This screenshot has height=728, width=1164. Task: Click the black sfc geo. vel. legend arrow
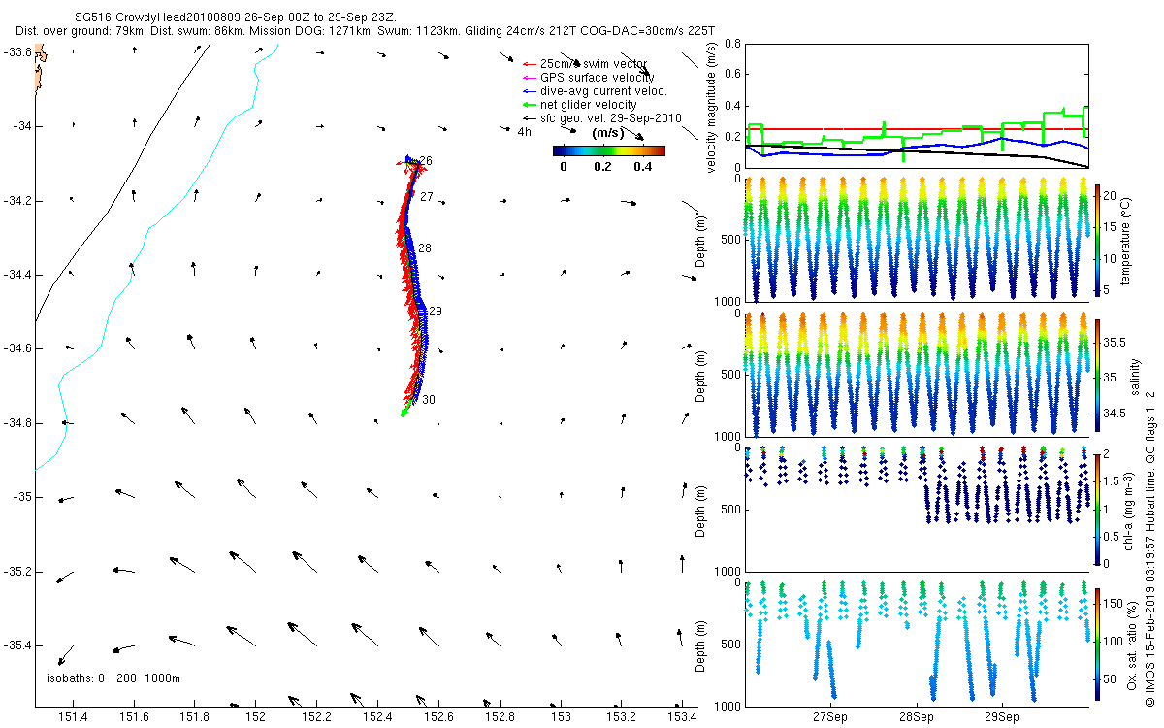pos(529,118)
